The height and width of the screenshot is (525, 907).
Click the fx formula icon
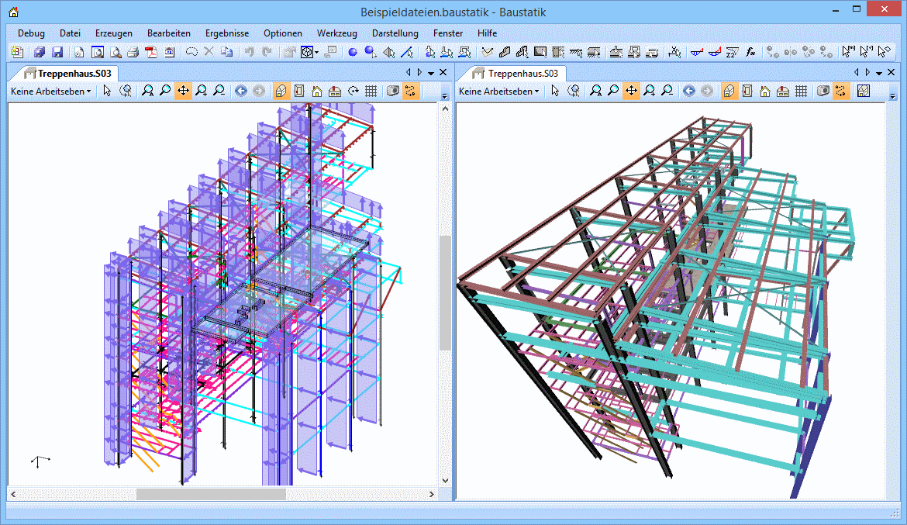click(x=750, y=52)
